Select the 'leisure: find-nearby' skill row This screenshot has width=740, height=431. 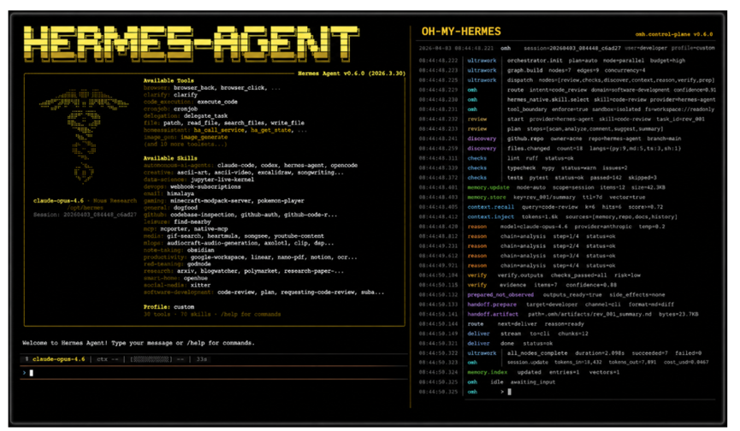pyautogui.click(x=175, y=222)
